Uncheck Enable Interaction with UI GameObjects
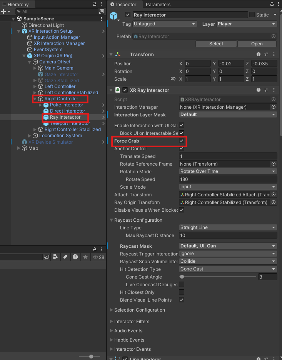Screen dimensions: 282x360 tap(182, 125)
